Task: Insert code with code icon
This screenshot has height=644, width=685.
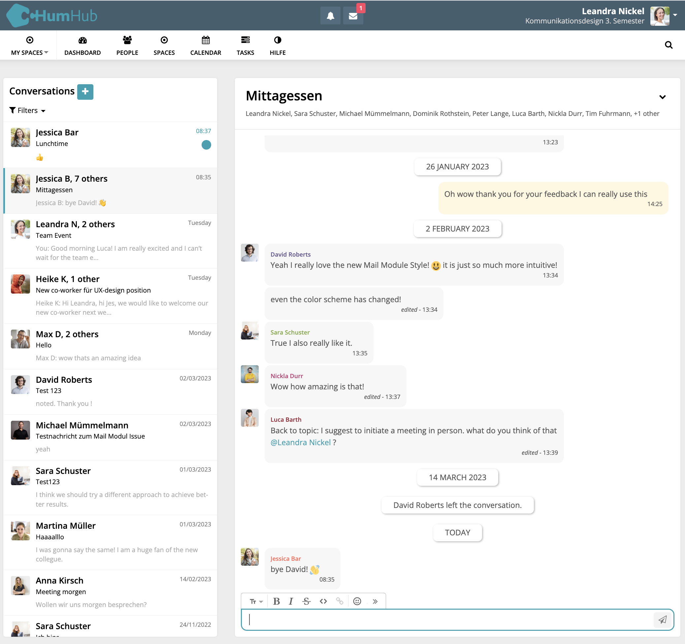Action: coord(323,601)
